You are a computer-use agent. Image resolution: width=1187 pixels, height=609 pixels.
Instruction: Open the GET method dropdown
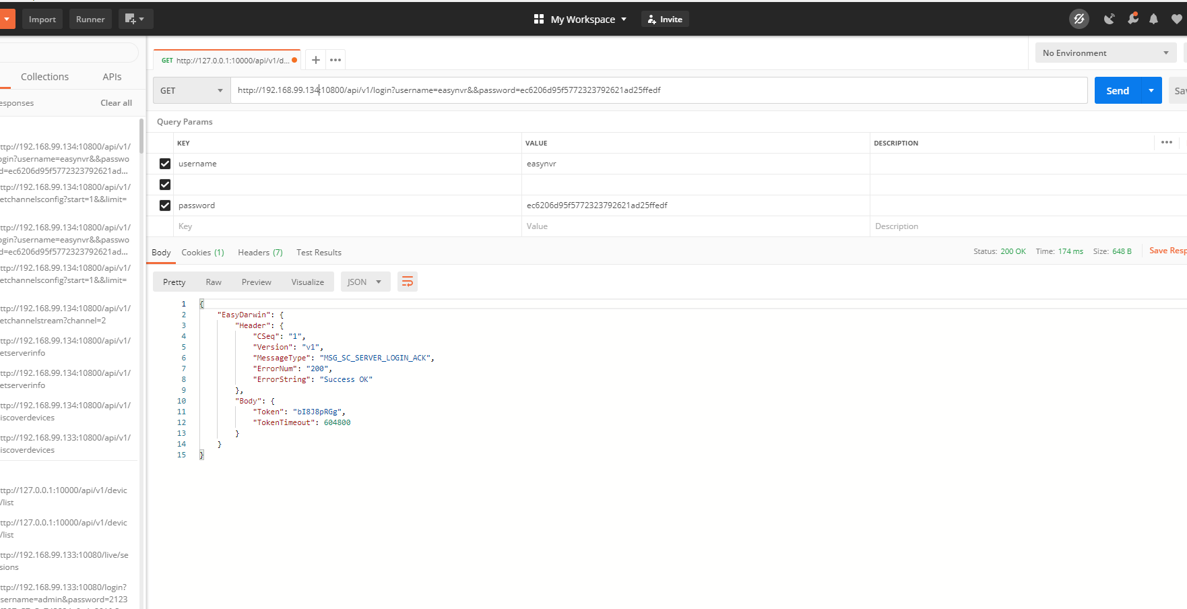(x=192, y=90)
